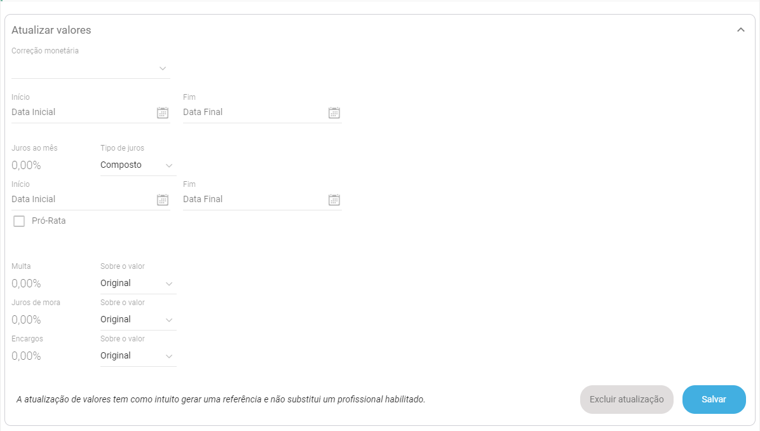Open the Tipo de juros dropdown
760x431 pixels.
(137, 165)
